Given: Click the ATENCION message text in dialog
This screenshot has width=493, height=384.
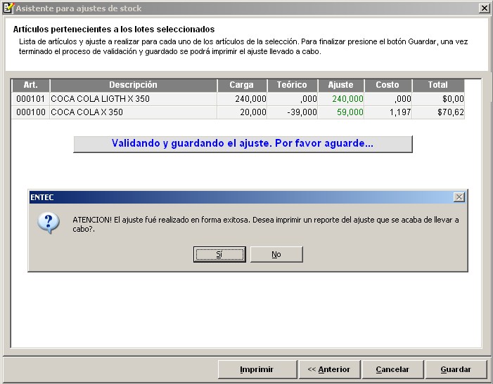Looking at the screenshot, I should (x=265, y=224).
